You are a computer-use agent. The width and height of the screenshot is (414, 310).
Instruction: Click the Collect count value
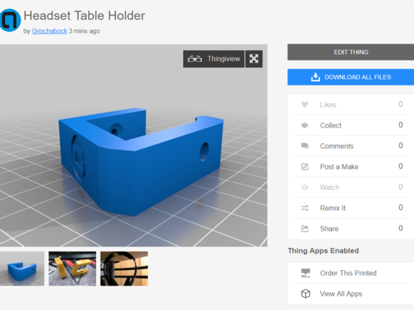(x=401, y=125)
